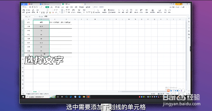Open the Insert ribbon tab
Screen dimensions: 212x111
click(52, 7)
